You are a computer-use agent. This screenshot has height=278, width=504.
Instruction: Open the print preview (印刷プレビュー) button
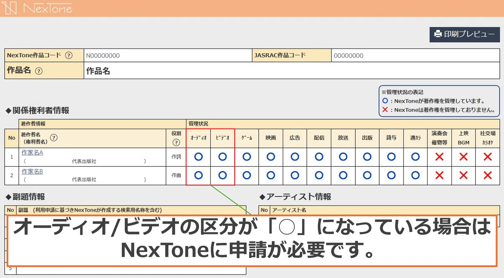click(x=465, y=34)
